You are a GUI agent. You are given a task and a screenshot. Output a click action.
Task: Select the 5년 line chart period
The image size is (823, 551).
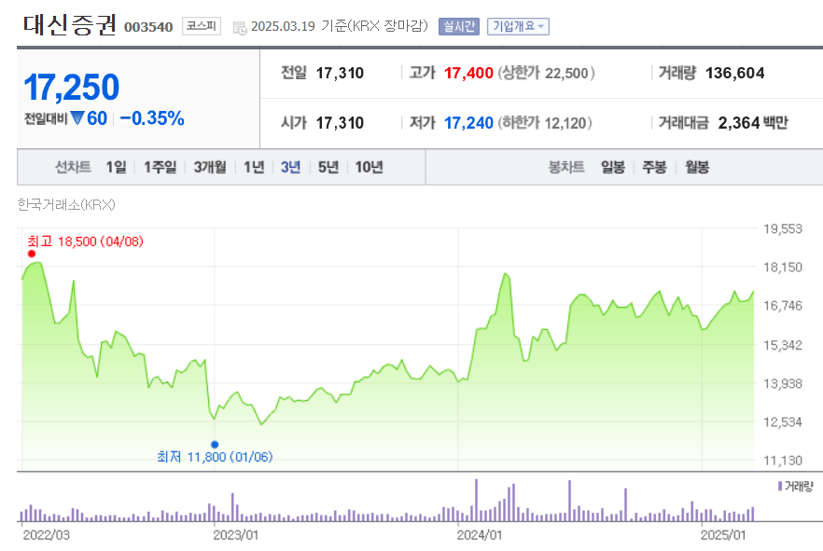[328, 167]
